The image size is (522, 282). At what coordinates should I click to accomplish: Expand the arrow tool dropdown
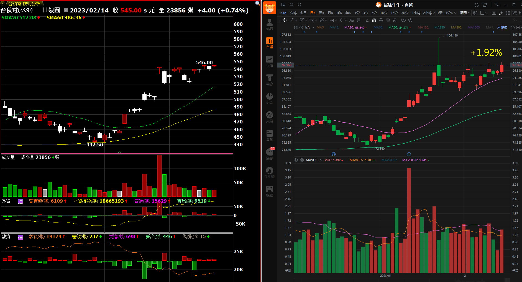click(346, 20)
